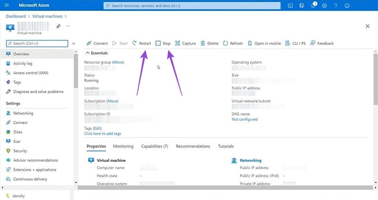
Task: Restart the virtual machine
Action: (x=142, y=43)
